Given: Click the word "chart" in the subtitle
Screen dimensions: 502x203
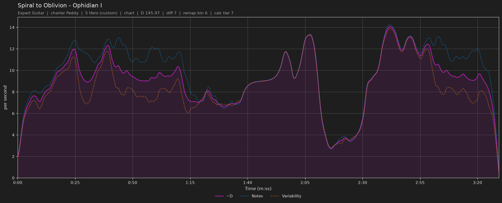Looking at the screenshot, I should [x=129, y=13].
